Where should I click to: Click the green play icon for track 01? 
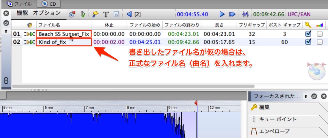[32, 34]
